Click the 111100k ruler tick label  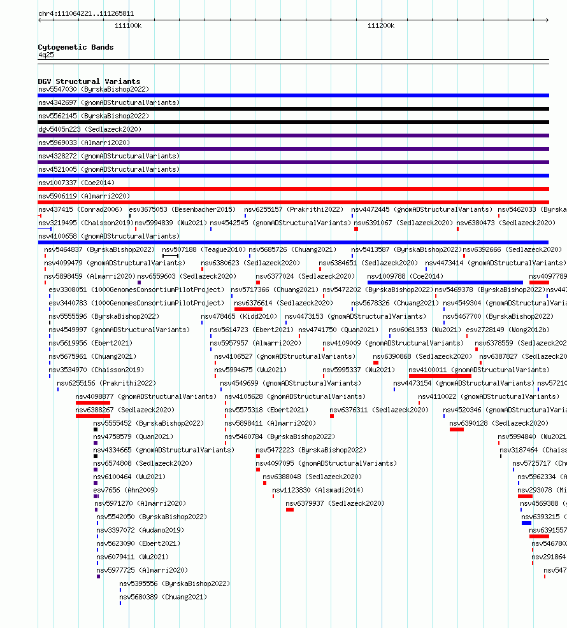point(128,25)
